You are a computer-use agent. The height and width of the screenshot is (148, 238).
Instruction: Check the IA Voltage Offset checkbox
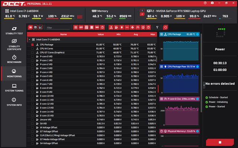[32, 128]
